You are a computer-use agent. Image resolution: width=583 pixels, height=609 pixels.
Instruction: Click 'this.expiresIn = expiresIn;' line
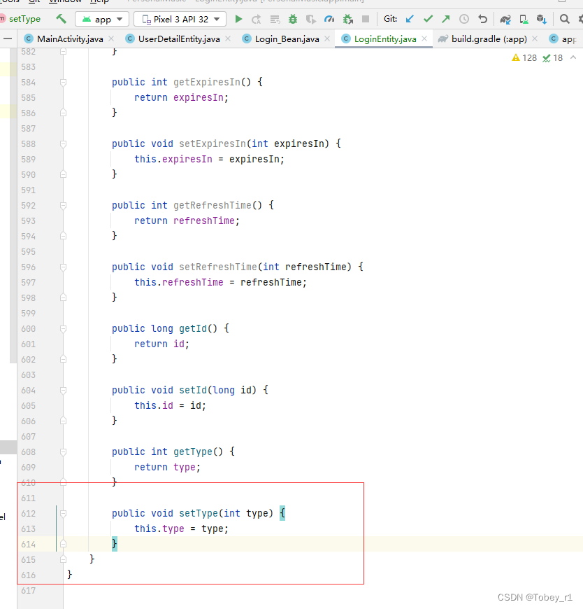(210, 159)
